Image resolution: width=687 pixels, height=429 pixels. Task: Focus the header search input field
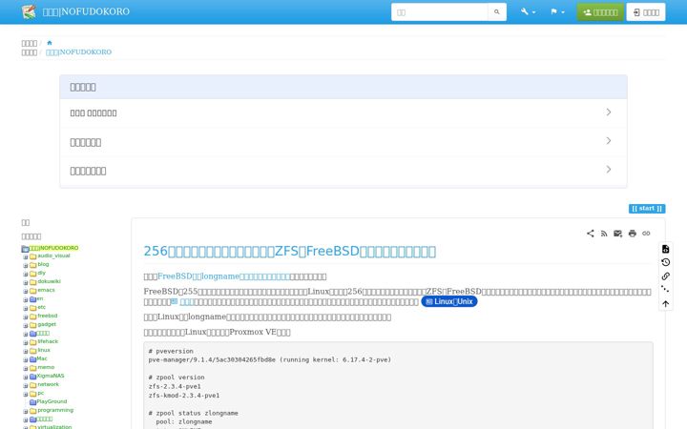tap(440, 12)
